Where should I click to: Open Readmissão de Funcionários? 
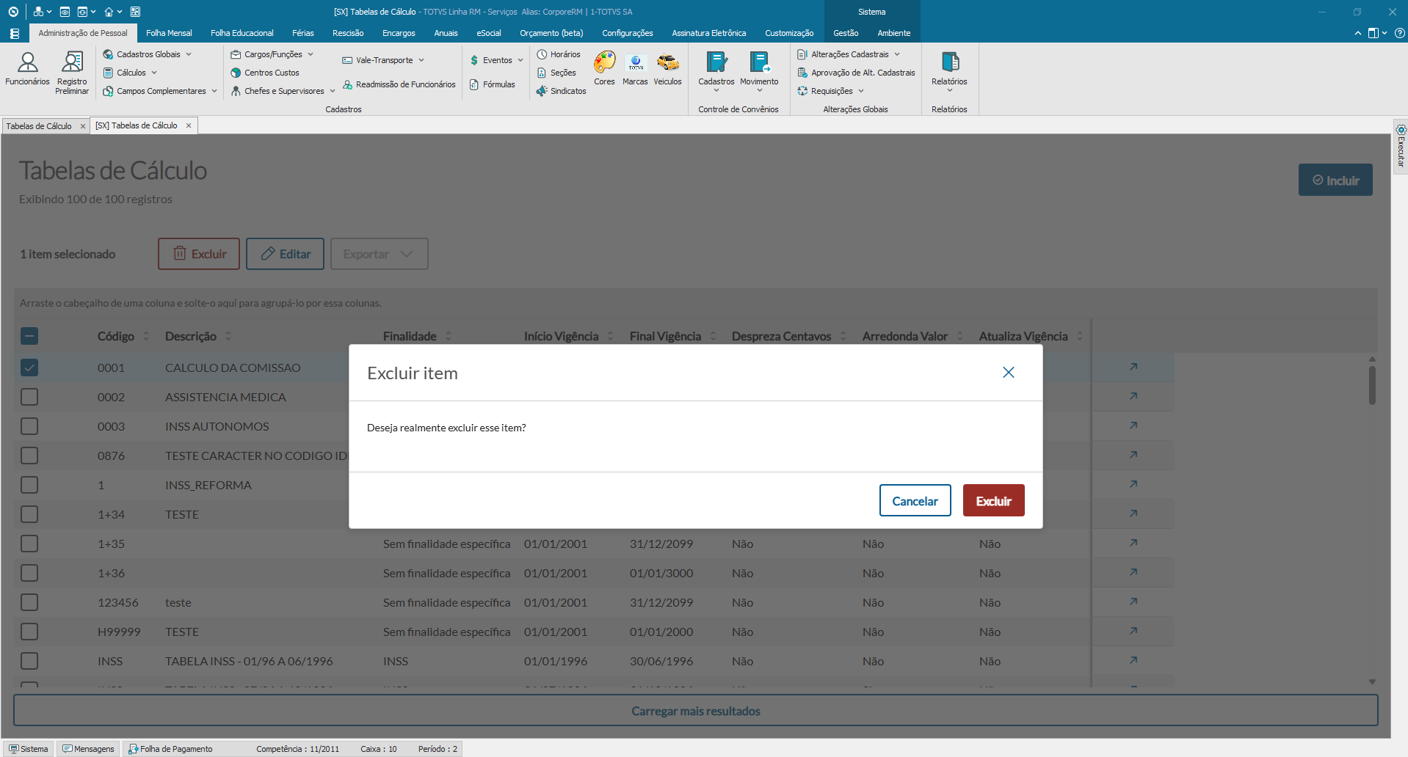coord(399,84)
